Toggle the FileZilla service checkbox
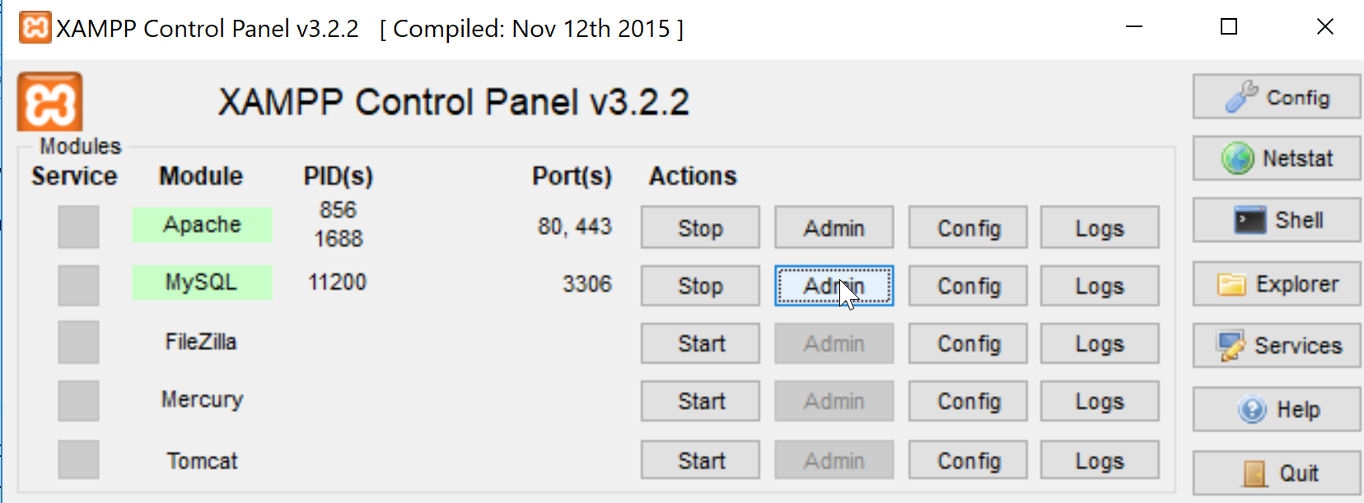 click(x=78, y=342)
